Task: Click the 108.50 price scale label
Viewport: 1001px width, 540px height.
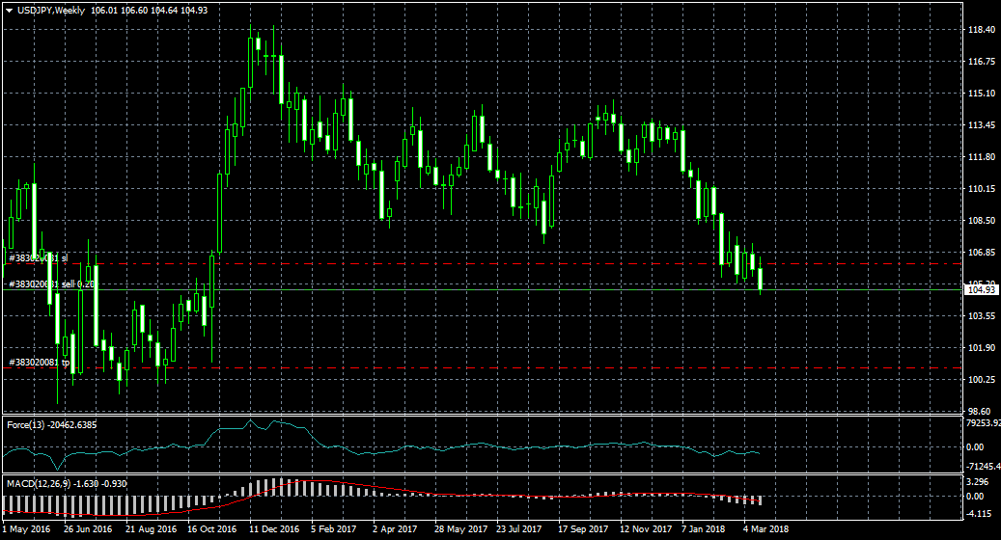Action: (981, 221)
